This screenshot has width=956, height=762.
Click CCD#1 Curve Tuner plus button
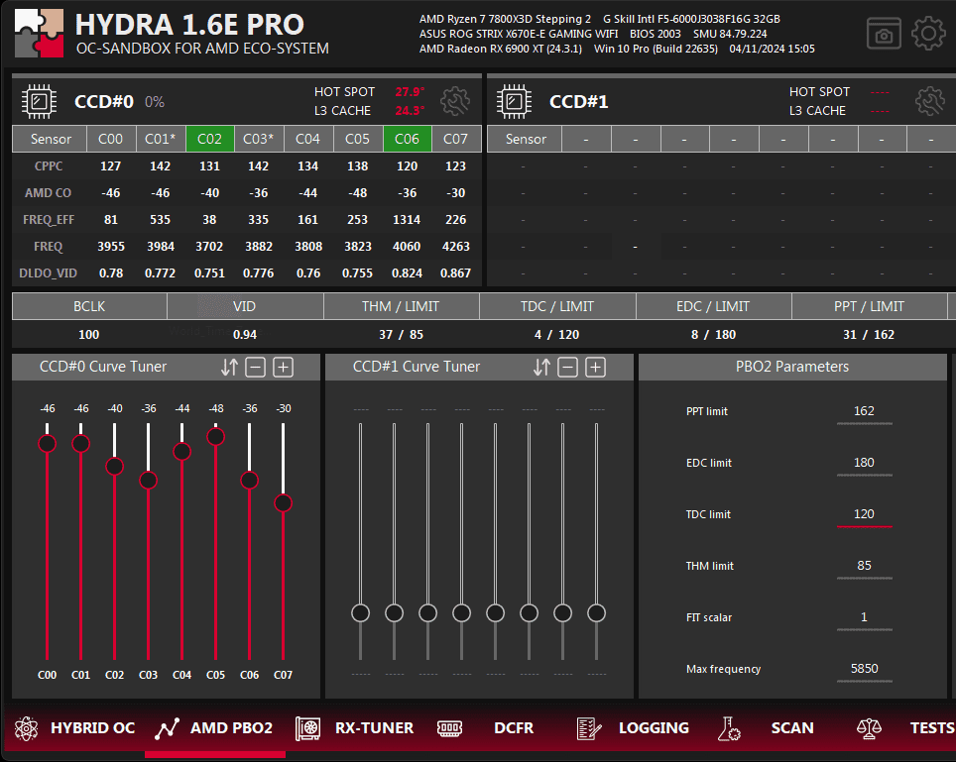click(596, 367)
